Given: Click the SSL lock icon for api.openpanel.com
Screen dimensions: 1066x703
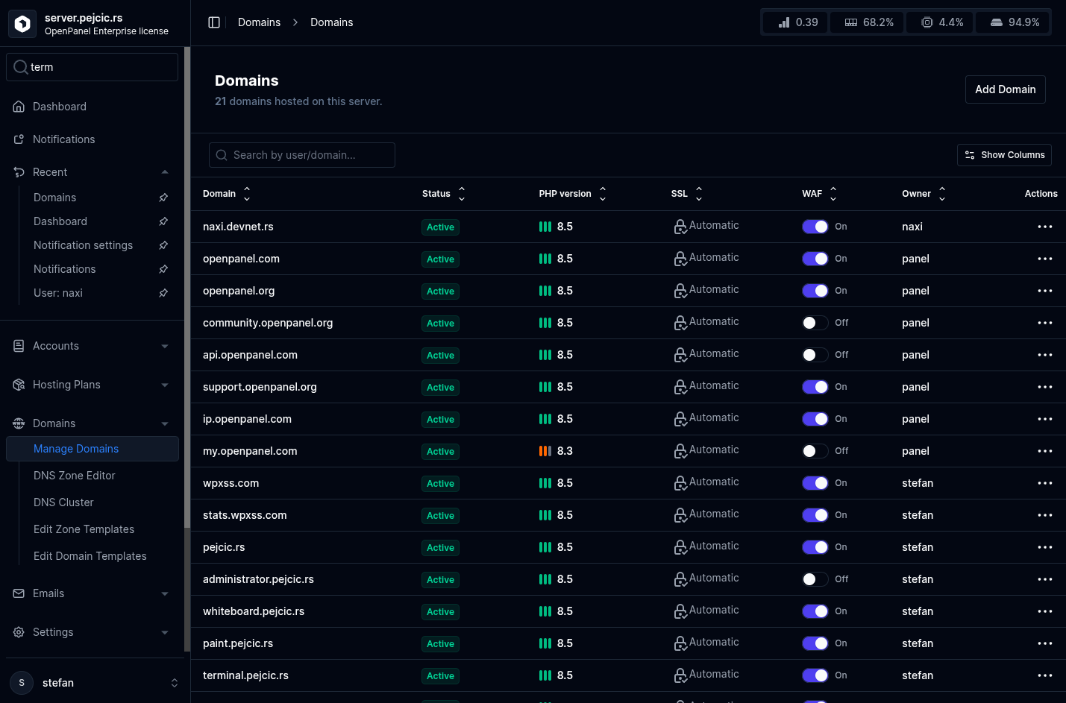Looking at the screenshot, I should point(680,355).
